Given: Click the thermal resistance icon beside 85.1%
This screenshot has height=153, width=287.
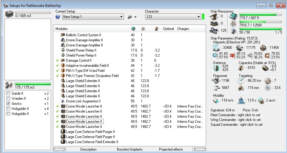Looking at the screenshot, I should tap(232, 55).
